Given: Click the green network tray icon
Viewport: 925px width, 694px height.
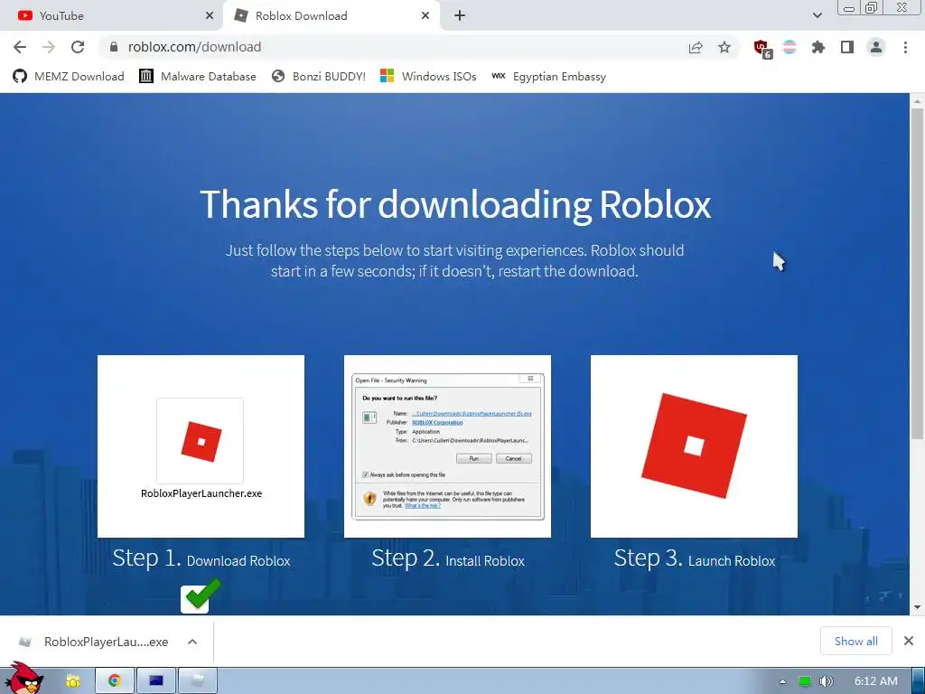Looking at the screenshot, I should coord(805,681).
